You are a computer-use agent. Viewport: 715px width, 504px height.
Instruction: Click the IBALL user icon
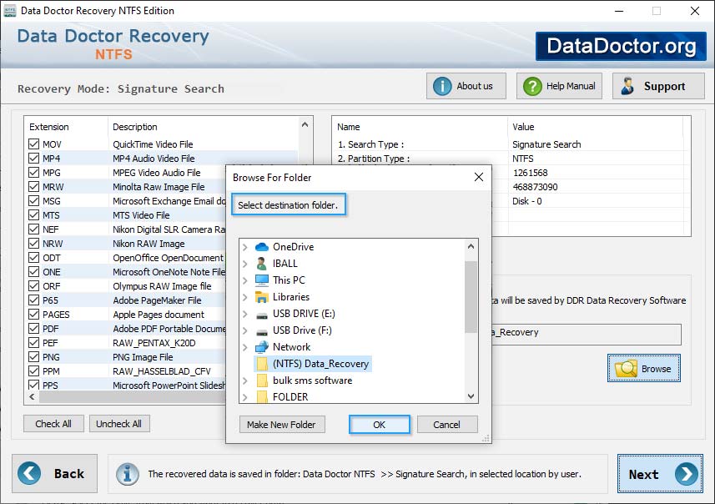tap(262, 264)
